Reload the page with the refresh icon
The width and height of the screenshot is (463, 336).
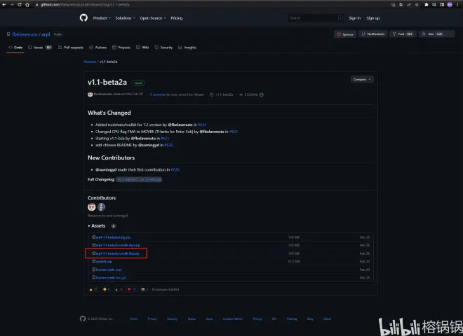[20, 5]
